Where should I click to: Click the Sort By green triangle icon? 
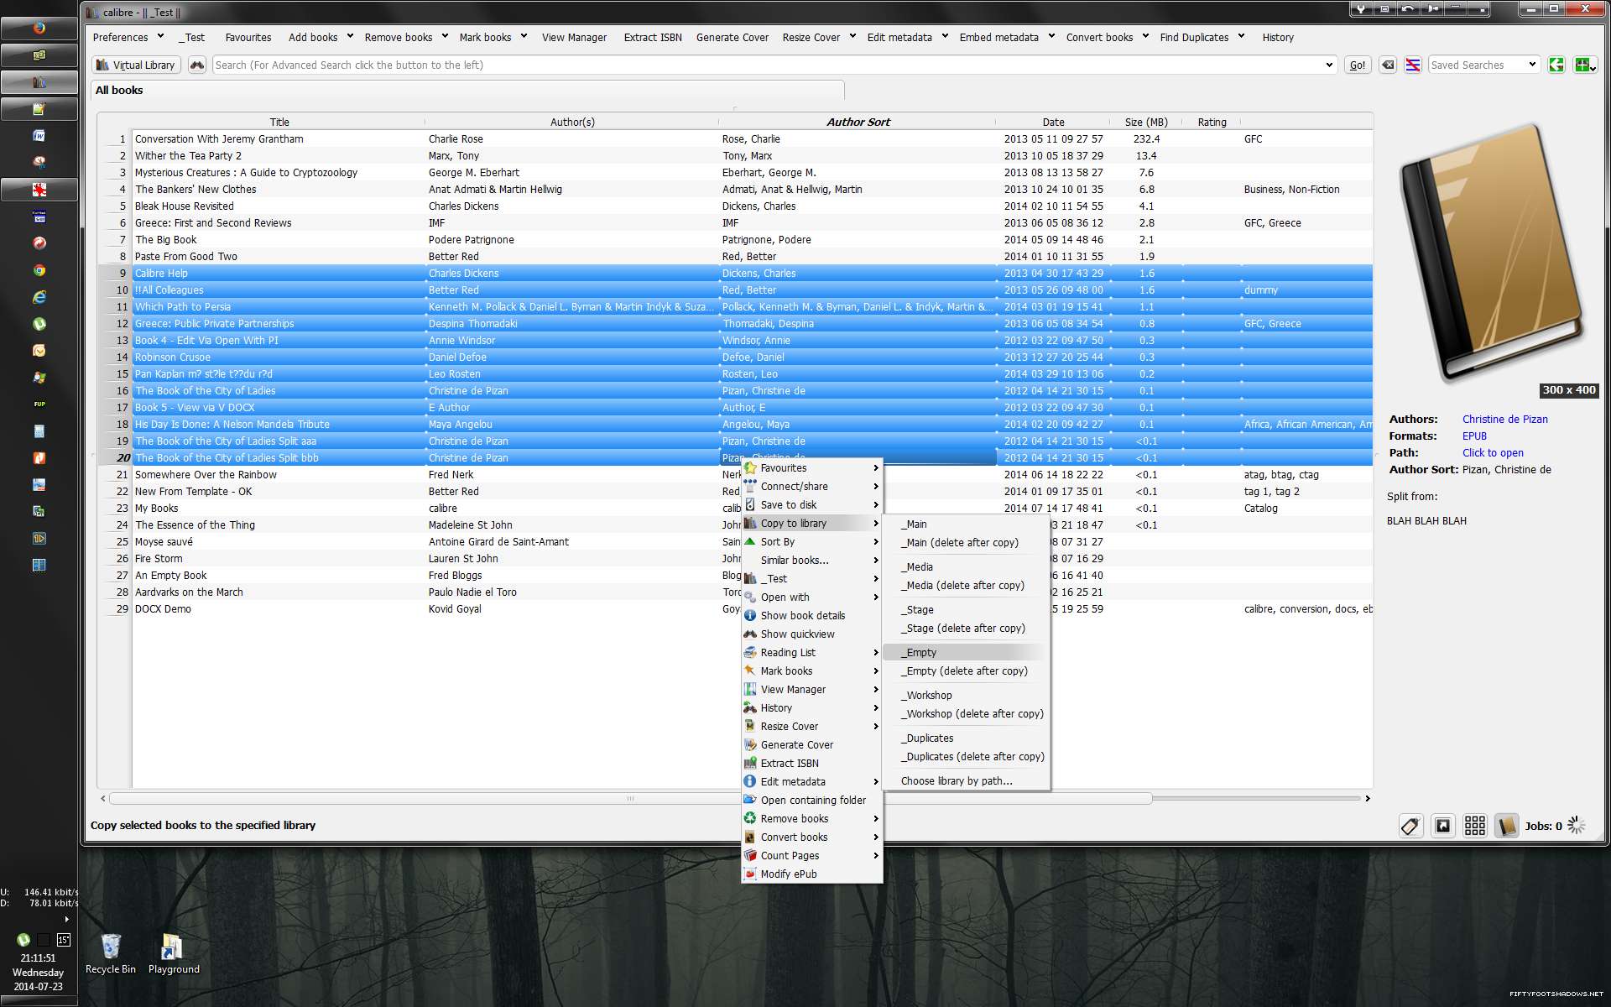[750, 541]
